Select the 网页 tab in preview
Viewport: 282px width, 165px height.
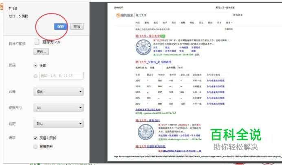(x=138, y=23)
